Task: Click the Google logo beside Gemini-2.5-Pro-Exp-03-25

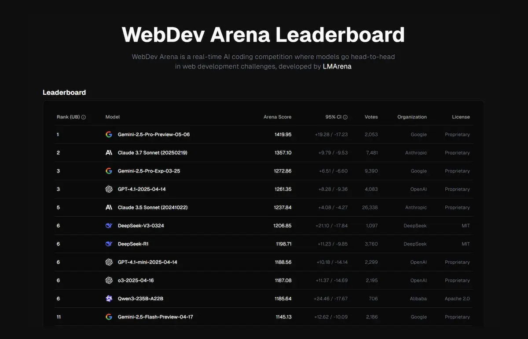Action: [109, 171]
